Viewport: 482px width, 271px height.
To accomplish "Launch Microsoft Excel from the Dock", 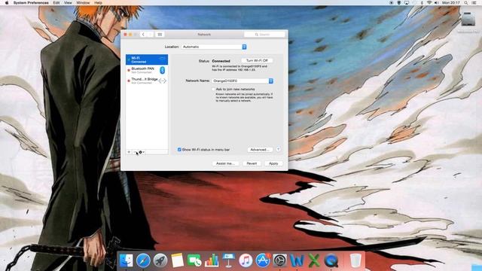I will point(314,260).
